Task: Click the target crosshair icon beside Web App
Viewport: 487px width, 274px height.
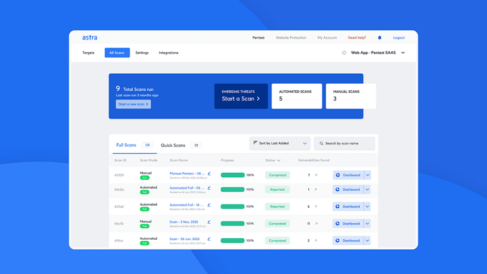Action: [344, 53]
